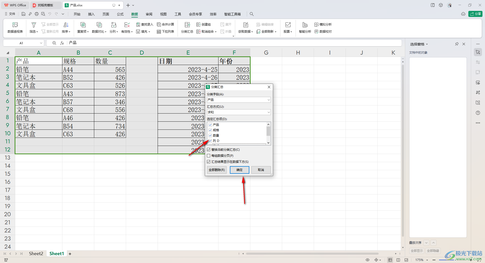Open the 汇总方式 dropdown showing 求和

click(x=239, y=112)
